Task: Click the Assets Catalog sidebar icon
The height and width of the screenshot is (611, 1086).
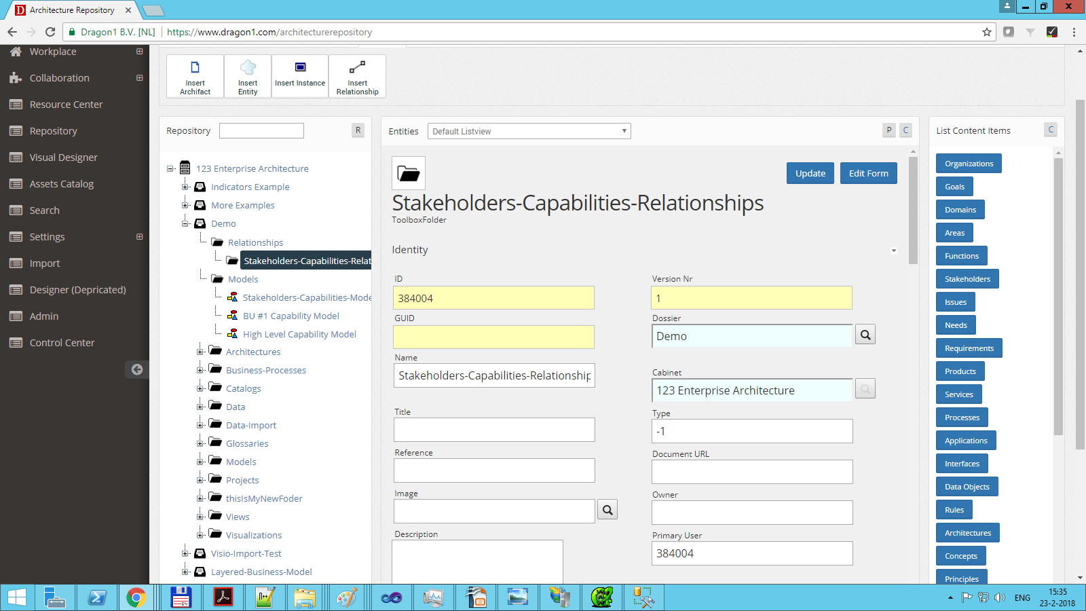Action: click(16, 184)
